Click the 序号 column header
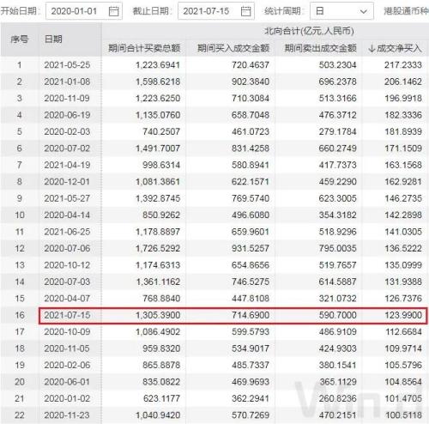Image resolution: width=429 pixels, height=424 pixels. [x=20, y=39]
